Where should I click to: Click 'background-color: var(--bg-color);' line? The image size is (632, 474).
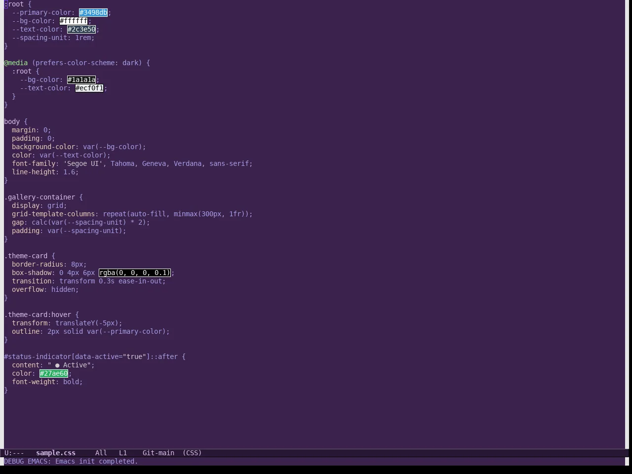click(x=79, y=147)
